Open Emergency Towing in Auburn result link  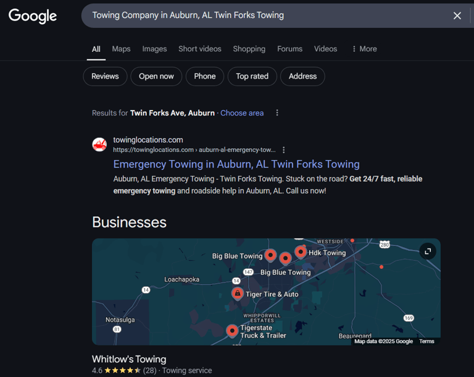236,164
